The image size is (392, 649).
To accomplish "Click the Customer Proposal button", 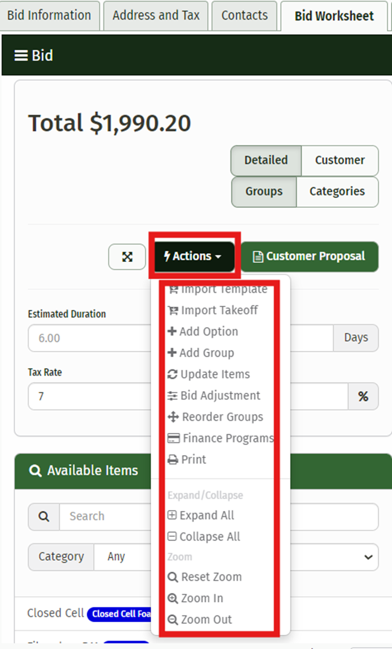I will (309, 257).
